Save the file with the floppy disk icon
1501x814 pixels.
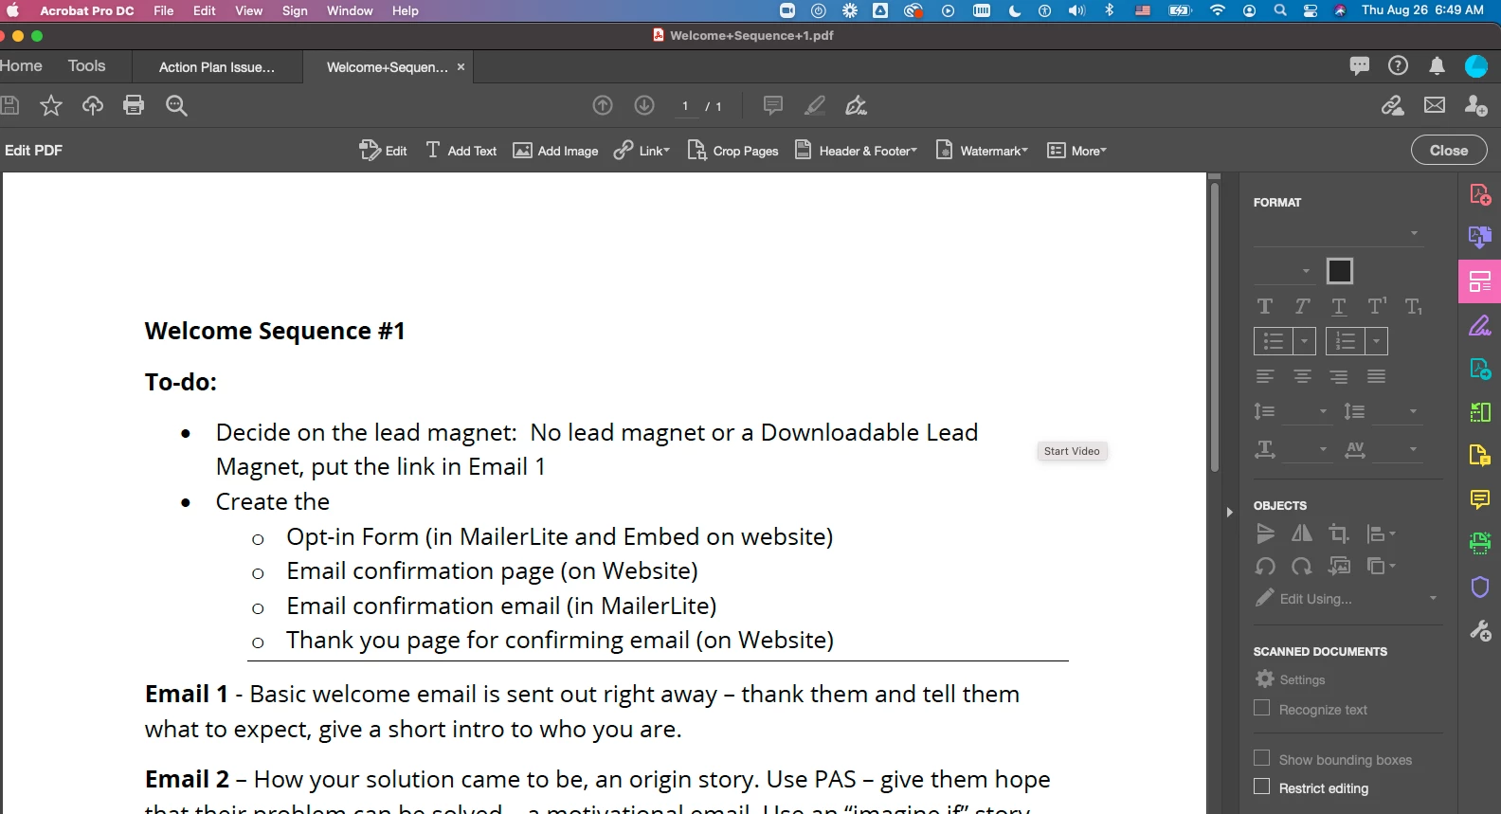9,105
